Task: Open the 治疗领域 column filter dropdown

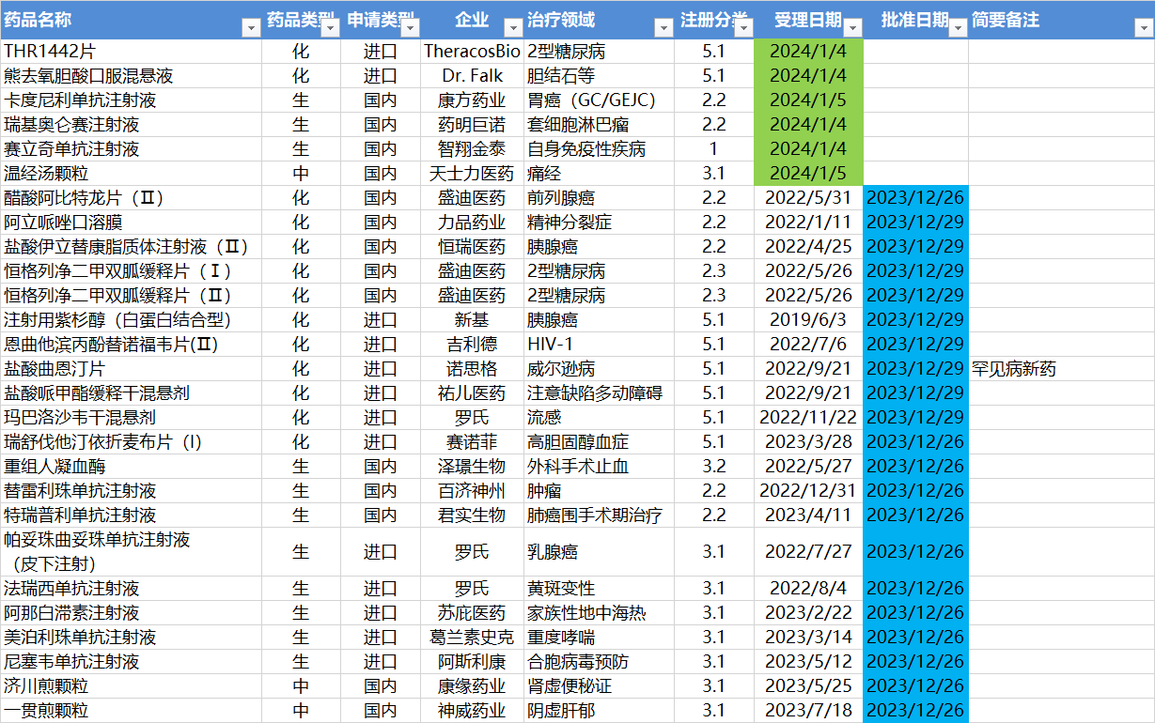Action: (663, 28)
